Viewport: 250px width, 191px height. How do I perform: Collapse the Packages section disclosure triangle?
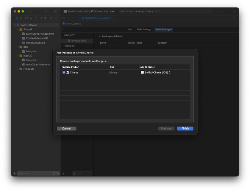click(99, 36)
